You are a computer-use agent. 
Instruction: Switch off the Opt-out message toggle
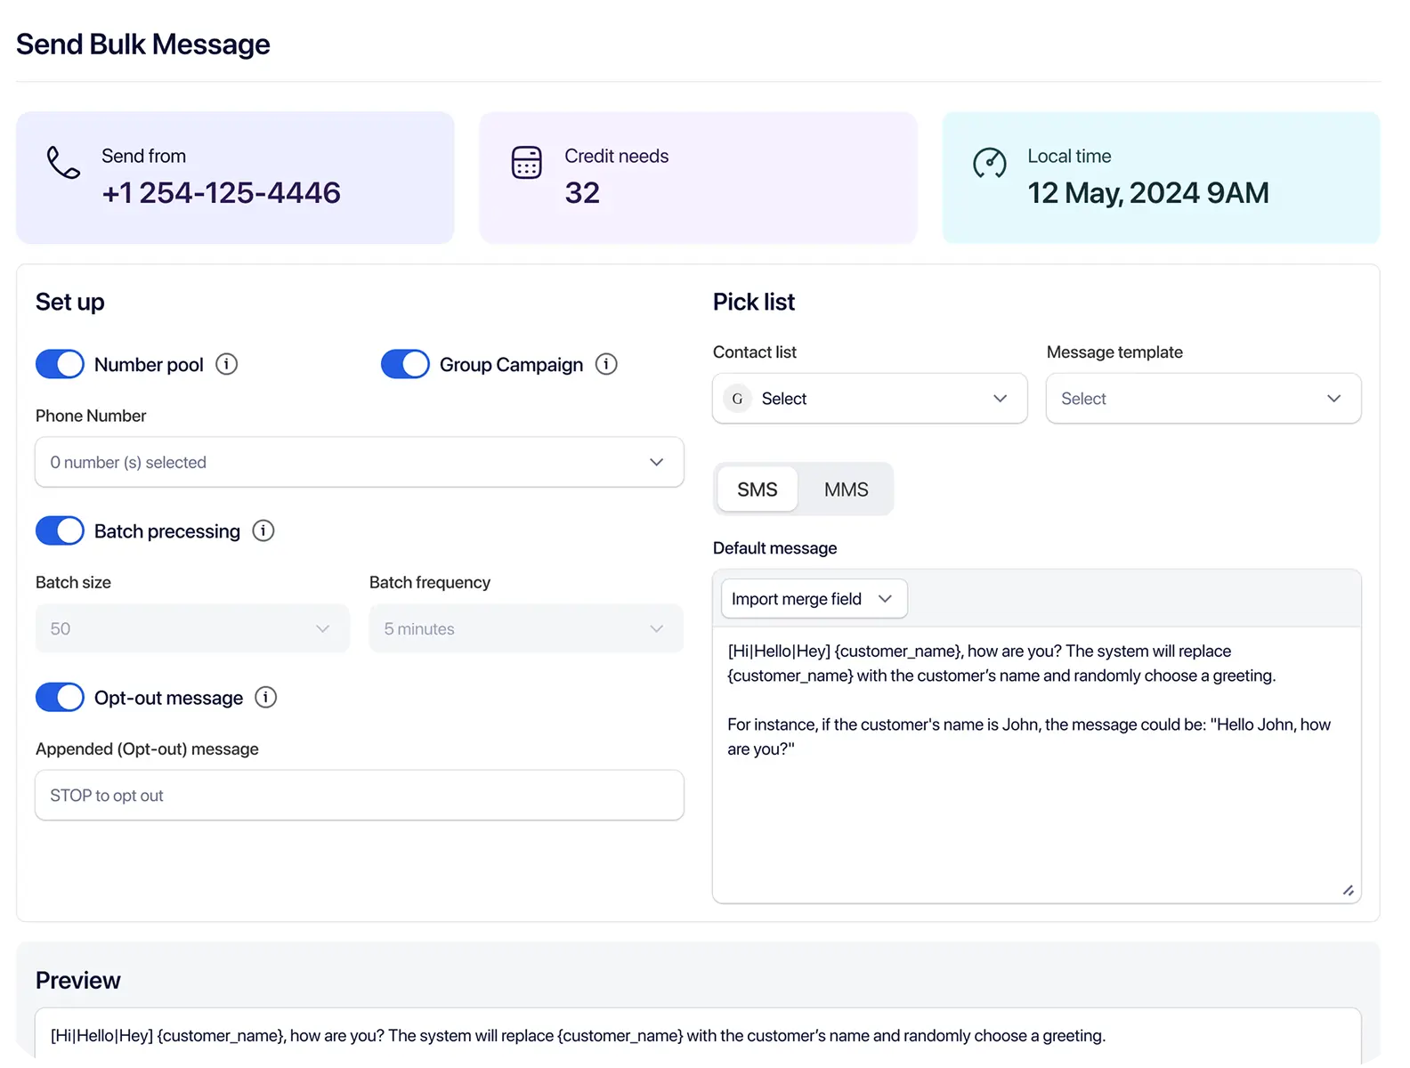pos(60,697)
